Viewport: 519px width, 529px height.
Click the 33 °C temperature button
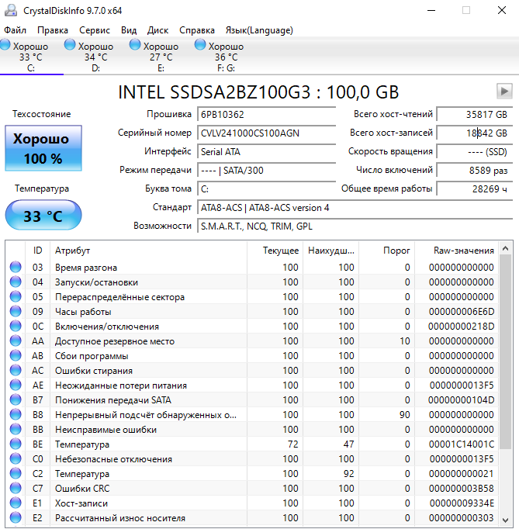[x=43, y=216]
